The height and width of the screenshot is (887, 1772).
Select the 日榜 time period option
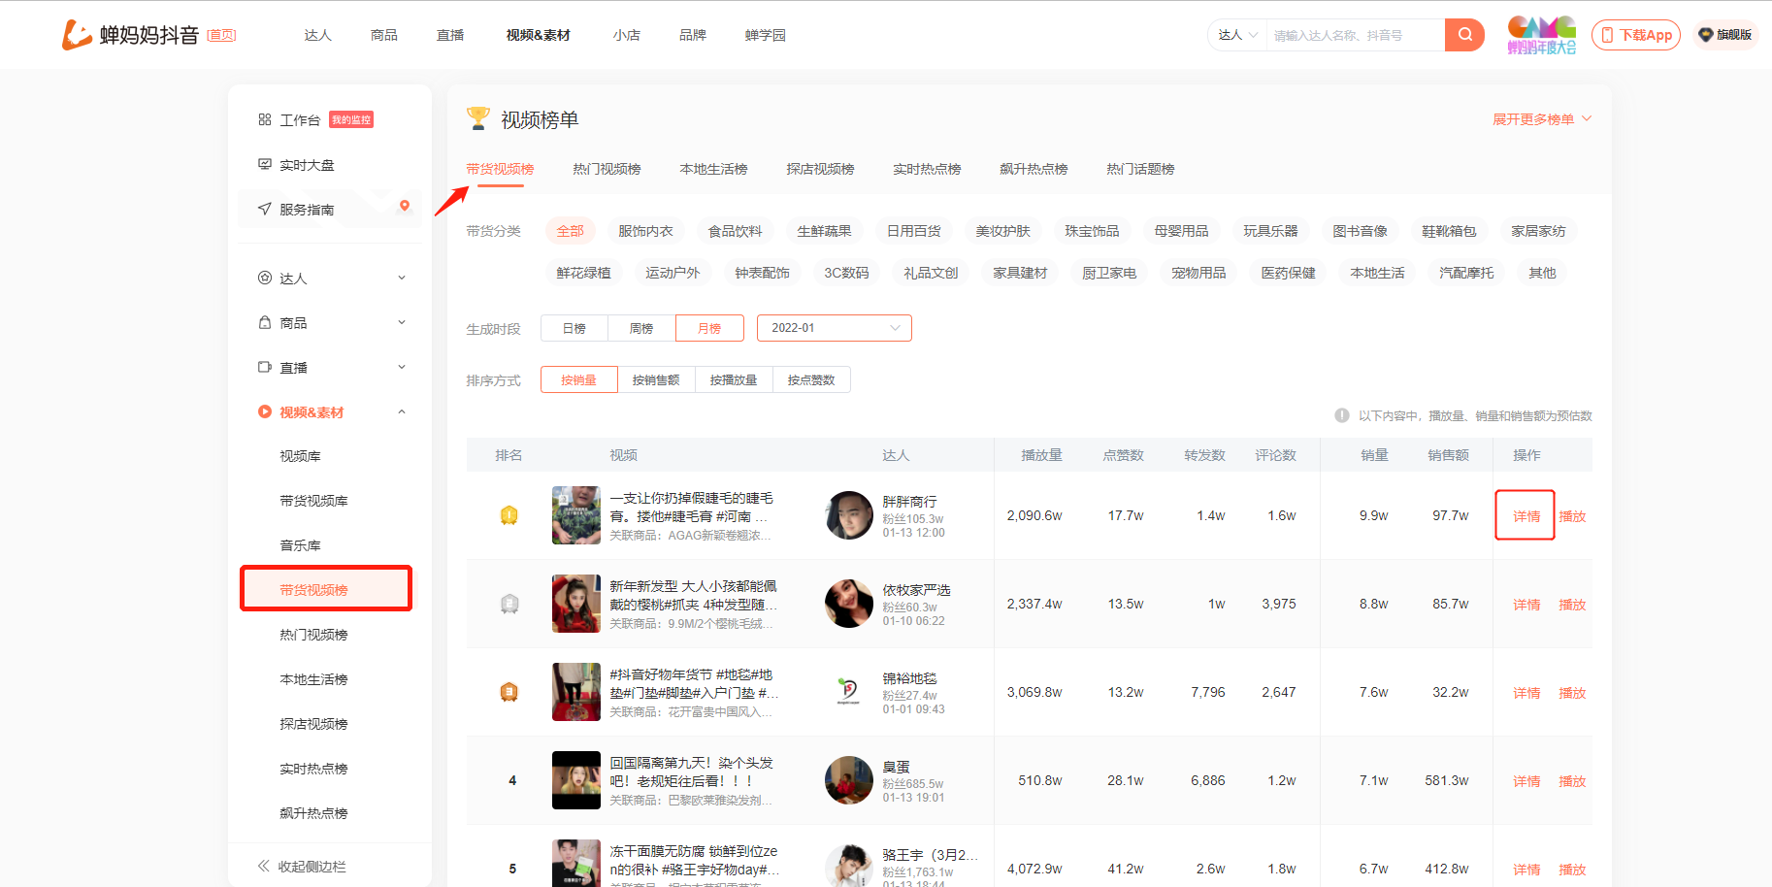pyautogui.click(x=574, y=328)
